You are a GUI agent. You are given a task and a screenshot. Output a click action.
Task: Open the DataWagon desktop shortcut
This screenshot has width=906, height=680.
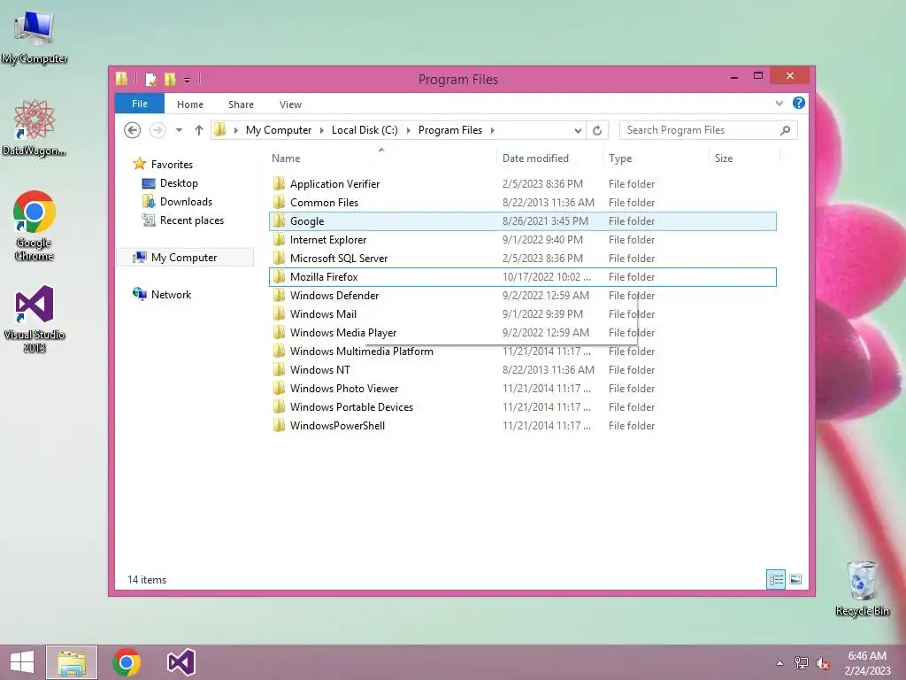[35, 127]
